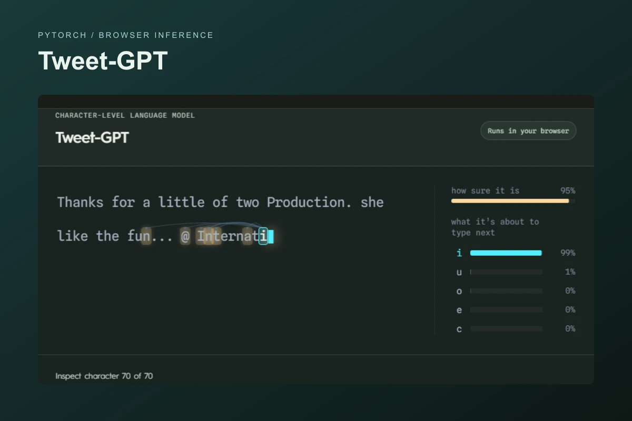Click the "how sure it is" confidence bar
The width and height of the screenshot is (632, 421).
(x=513, y=201)
